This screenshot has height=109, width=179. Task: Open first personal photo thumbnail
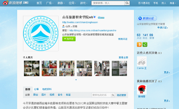pyautogui.click(x=32, y=68)
